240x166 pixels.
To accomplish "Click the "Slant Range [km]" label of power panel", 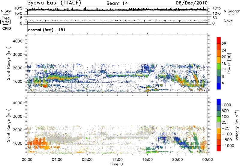I will [x=8, y=63].
